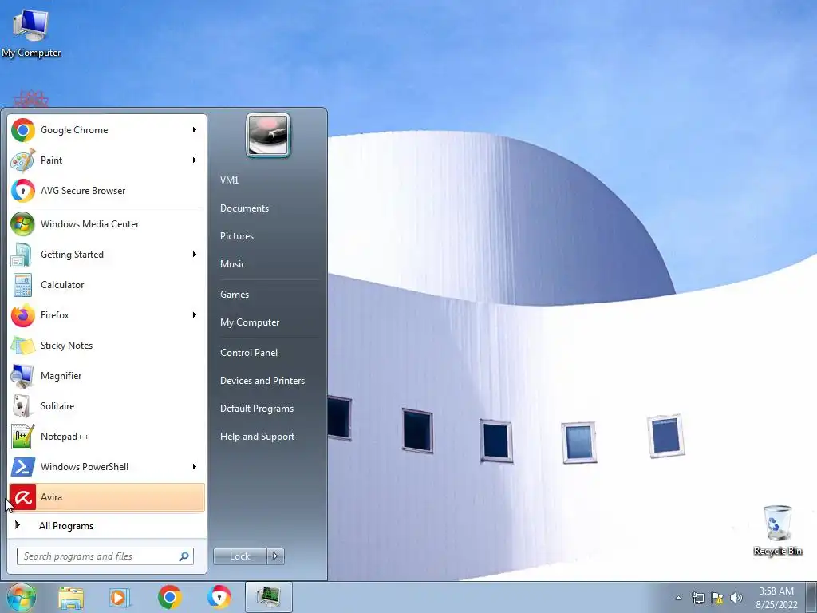Launch Calculator from Start menu
Screen dimensions: 817x613
tap(107, 285)
